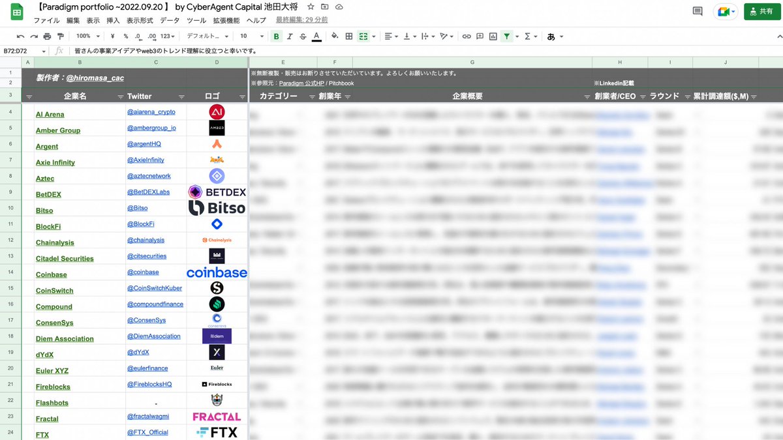Check cloud save status icon
The width and height of the screenshot is (783, 440).
(339, 7)
